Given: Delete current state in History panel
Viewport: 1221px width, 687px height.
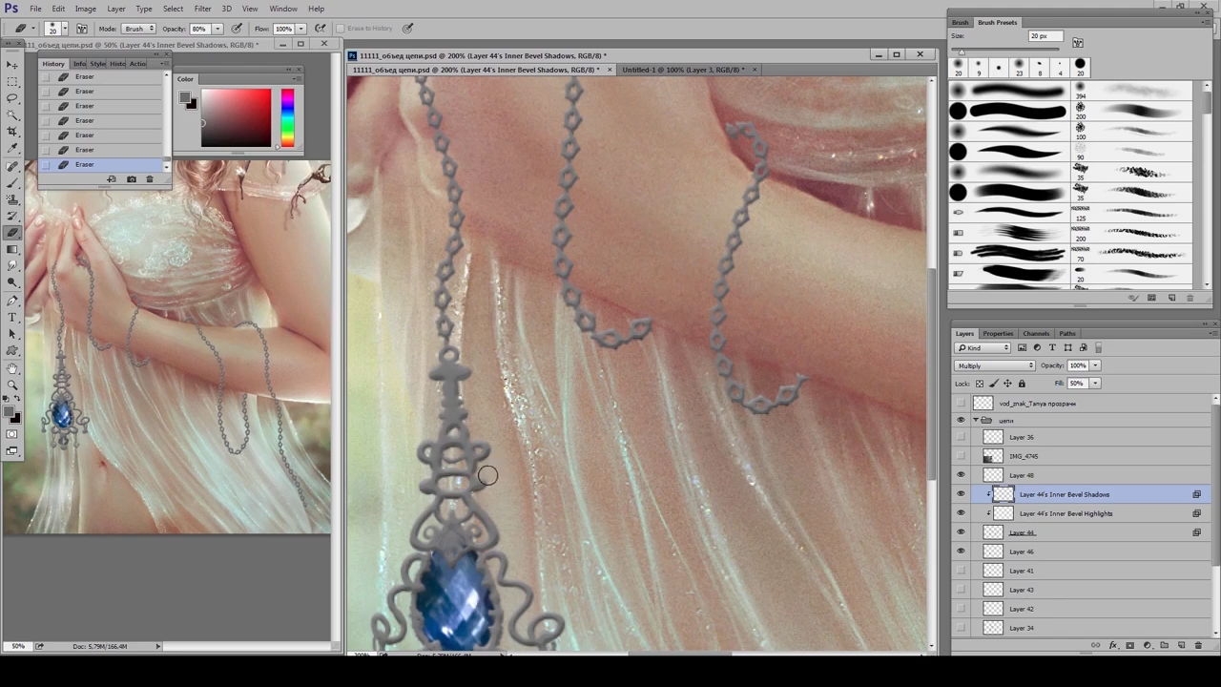Looking at the screenshot, I should point(149,179).
